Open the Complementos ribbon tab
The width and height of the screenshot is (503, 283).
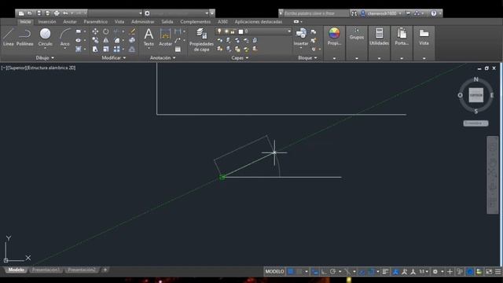click(x=196, y=21)
